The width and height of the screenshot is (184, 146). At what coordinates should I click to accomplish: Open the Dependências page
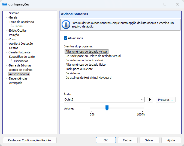[x=18, y=78]
